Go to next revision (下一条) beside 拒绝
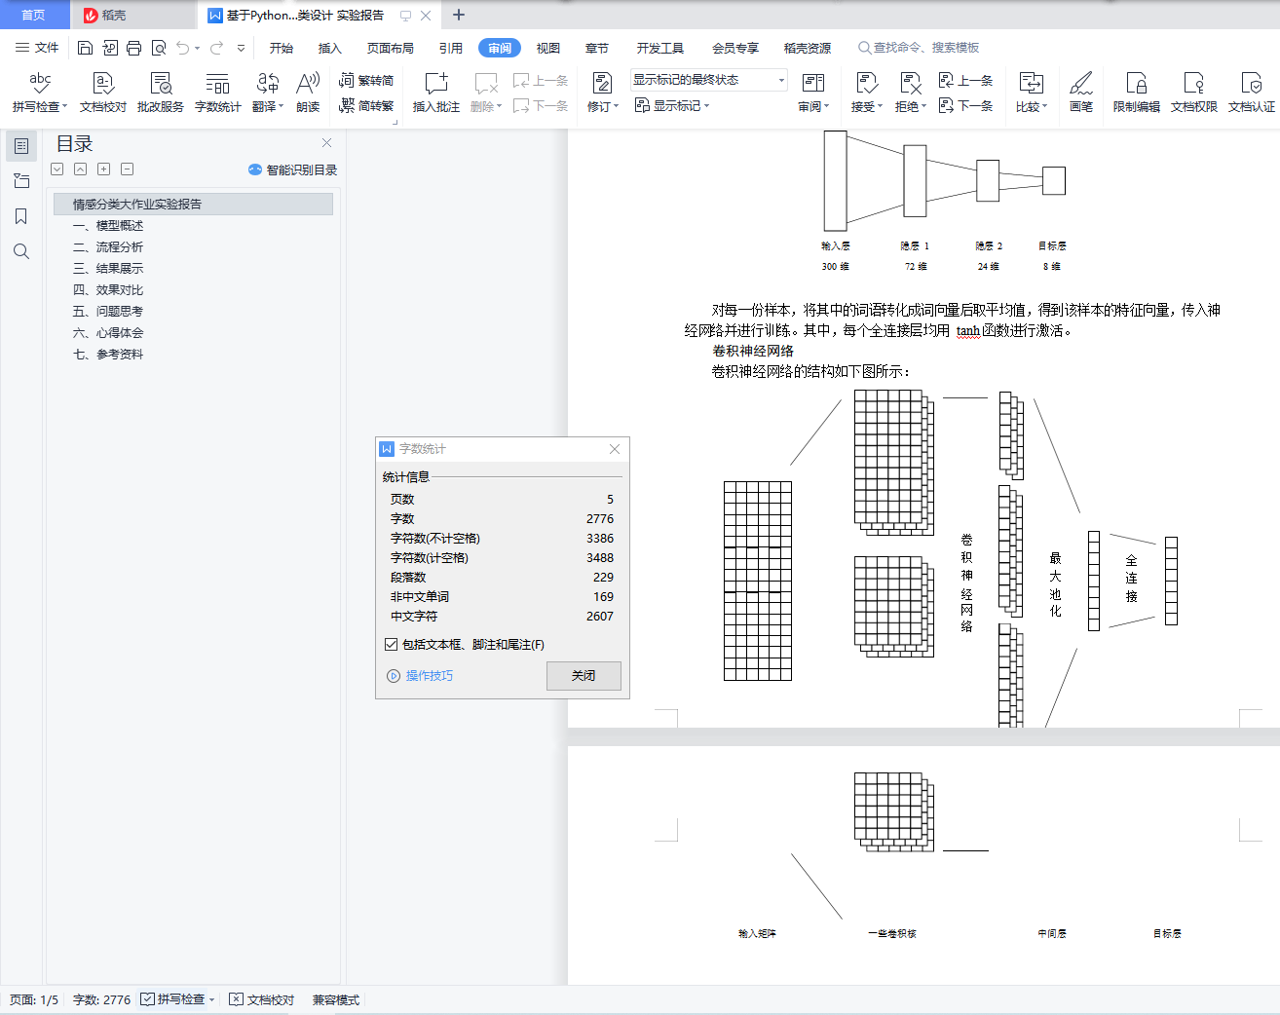Viewport: 1280px width, 1015px height. click(x=965, y=106)
